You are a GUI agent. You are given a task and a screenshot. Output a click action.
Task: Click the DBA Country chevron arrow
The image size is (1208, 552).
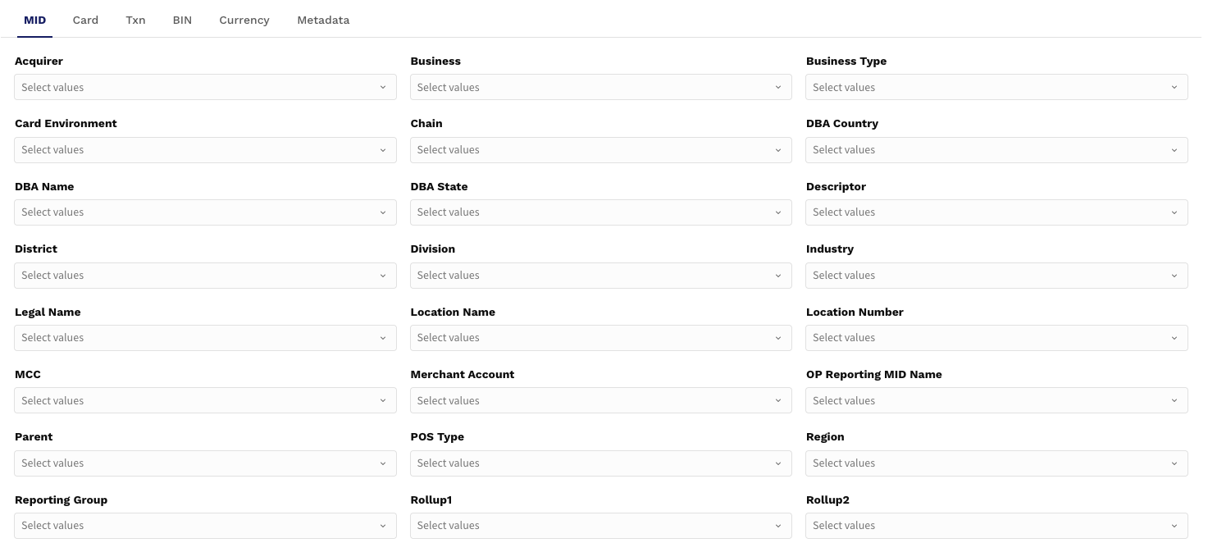click(x=1174, y=150)
